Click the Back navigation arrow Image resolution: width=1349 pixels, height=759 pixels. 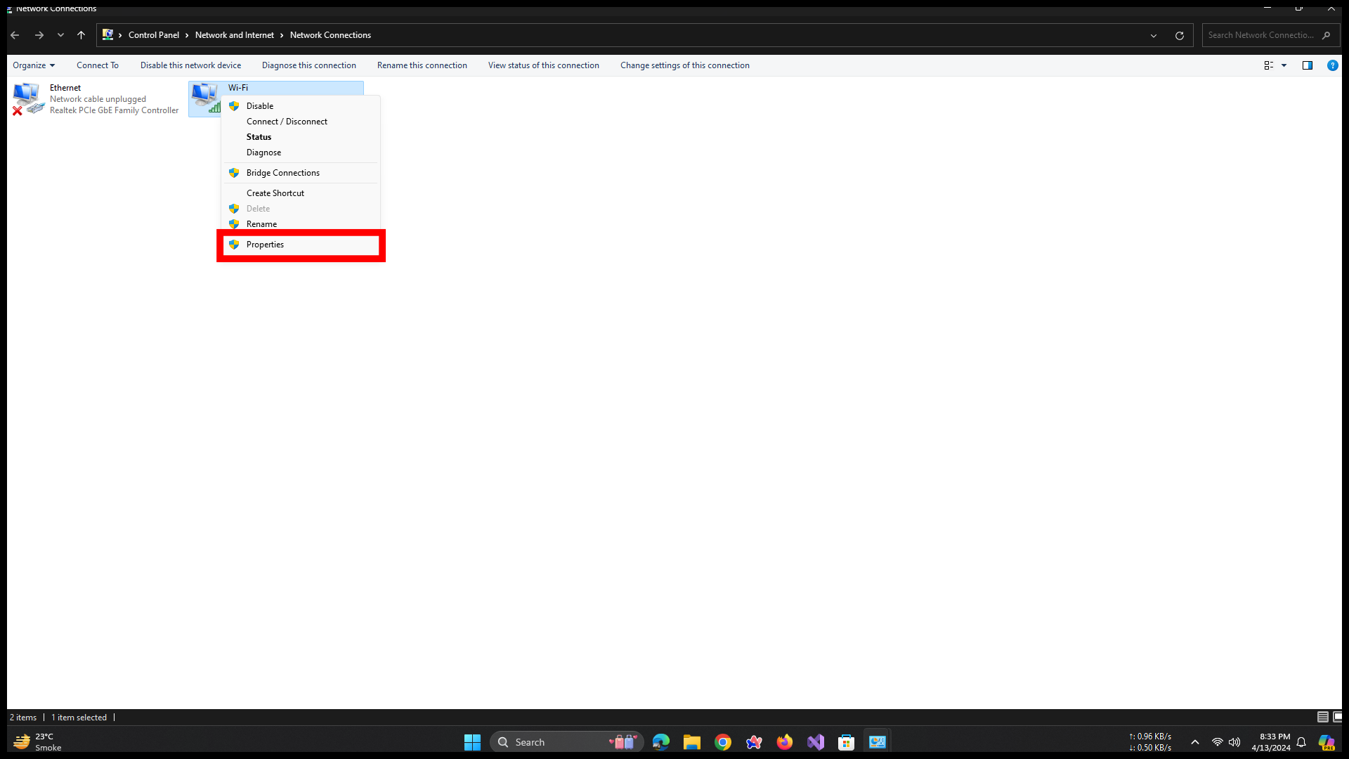pyautogui.click(x=15, y=35)
